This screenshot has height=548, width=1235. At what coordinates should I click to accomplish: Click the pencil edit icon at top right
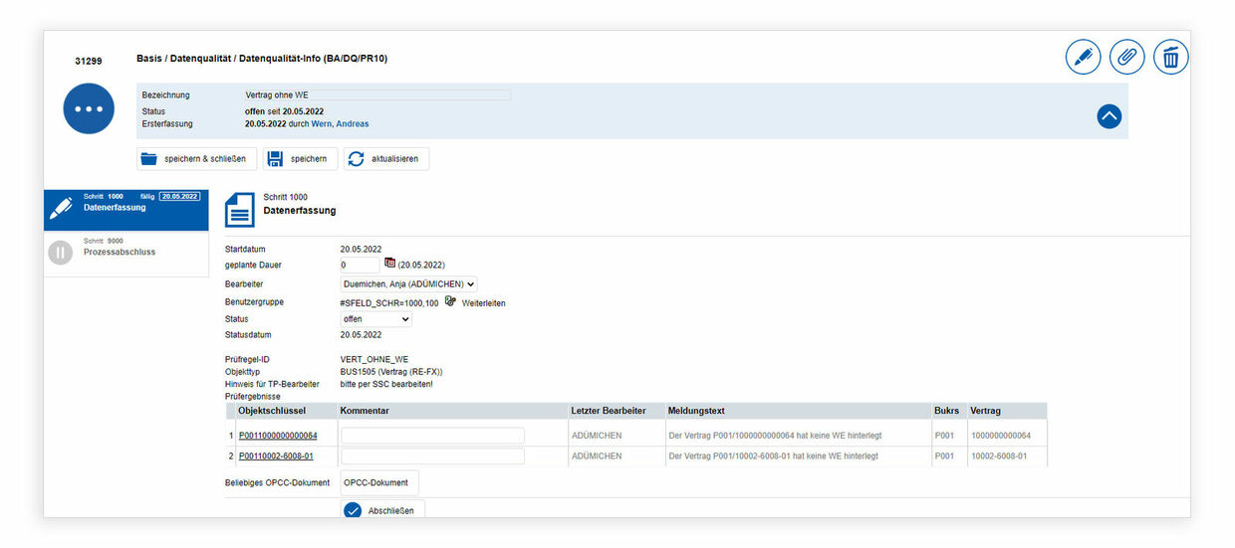tap(1083, 57)
